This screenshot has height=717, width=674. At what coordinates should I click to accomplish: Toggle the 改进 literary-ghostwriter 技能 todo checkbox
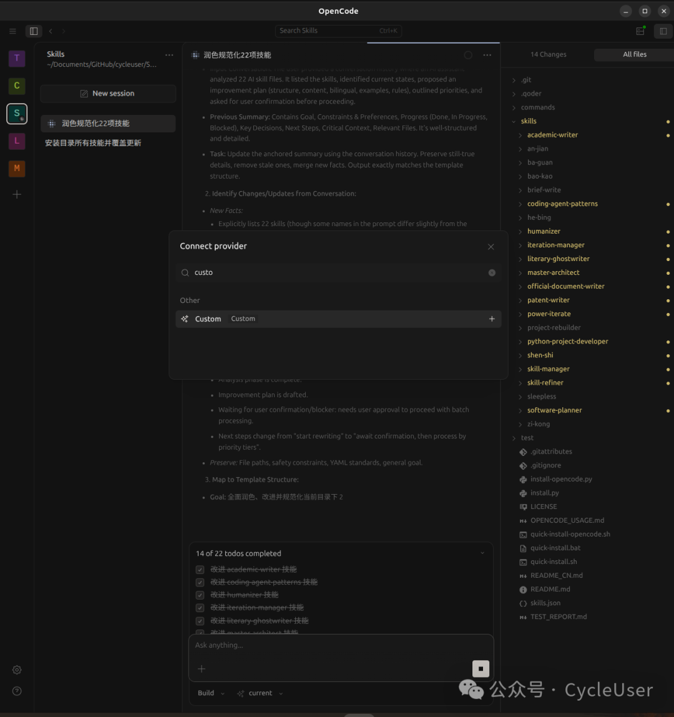200,621
